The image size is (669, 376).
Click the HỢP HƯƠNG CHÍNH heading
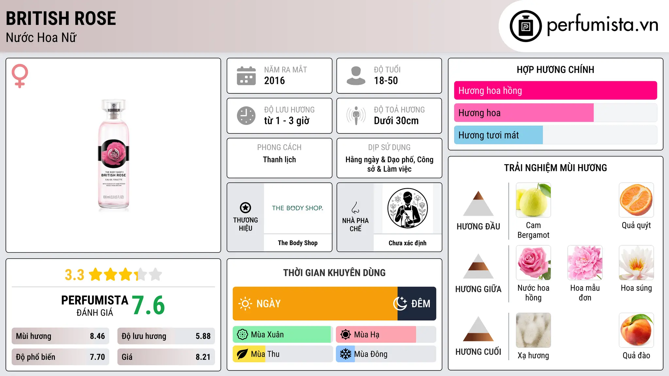point(555,70)
